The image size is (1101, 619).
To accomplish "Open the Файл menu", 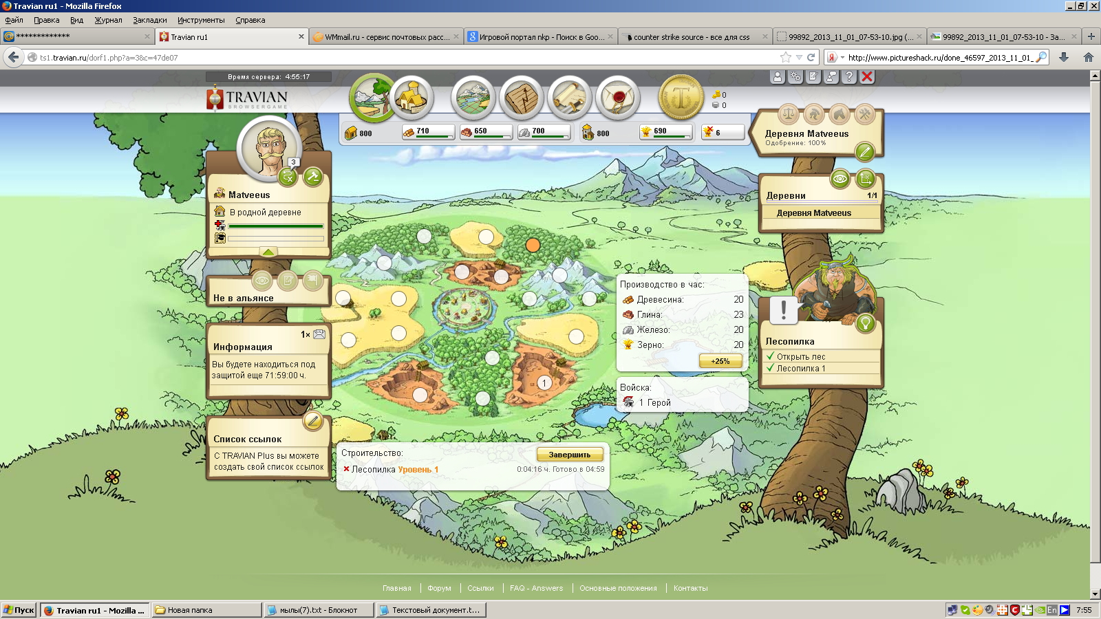I will click(14, 20).
